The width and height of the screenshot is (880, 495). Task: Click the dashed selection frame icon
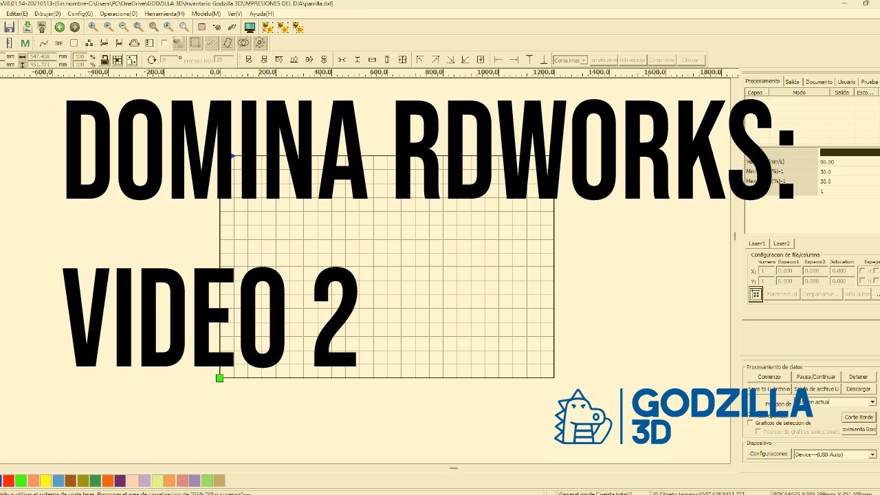point(196,43)
